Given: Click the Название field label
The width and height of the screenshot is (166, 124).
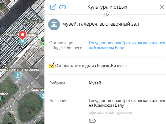Looking at the screenshot, I should pyautogui.click(x=58, y=100).
